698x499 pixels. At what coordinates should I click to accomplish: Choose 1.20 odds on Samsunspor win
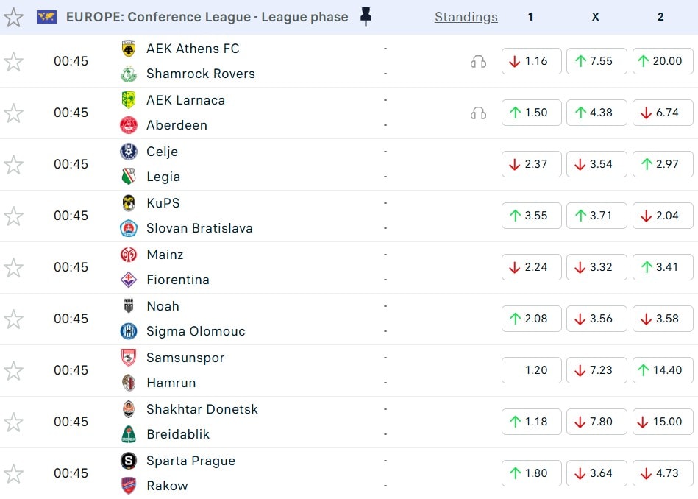[x=531, y=370]
